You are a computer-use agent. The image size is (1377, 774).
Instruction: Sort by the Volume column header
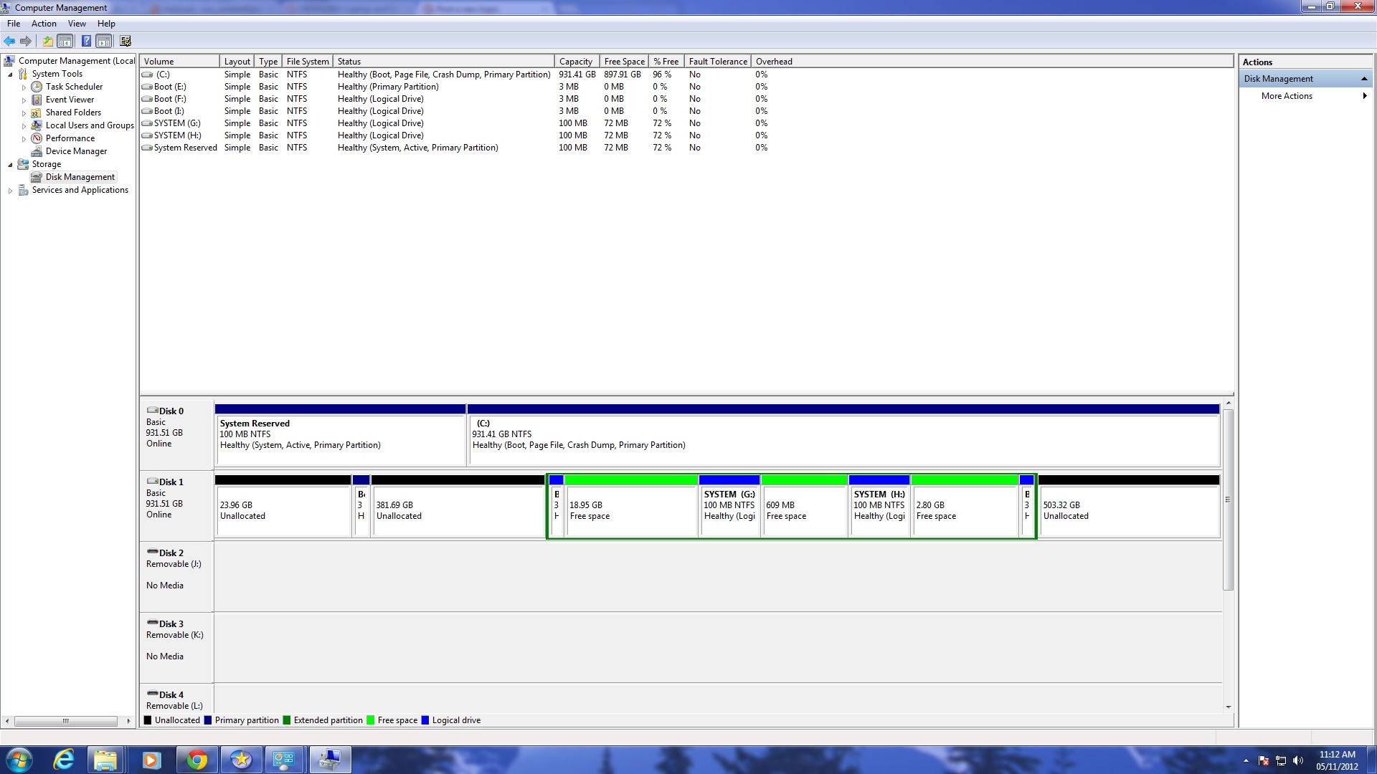click(179, 62)
